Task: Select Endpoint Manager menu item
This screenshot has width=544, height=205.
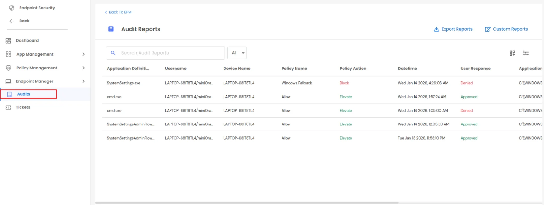Action: (34, 81)
